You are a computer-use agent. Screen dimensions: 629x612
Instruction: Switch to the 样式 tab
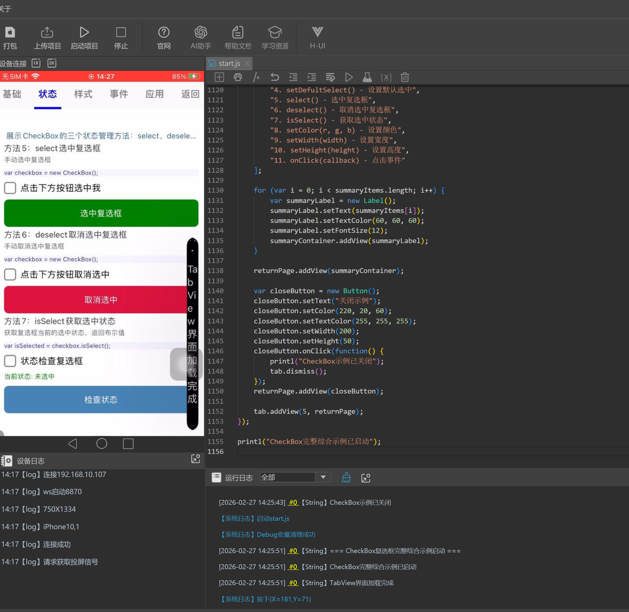83,94
